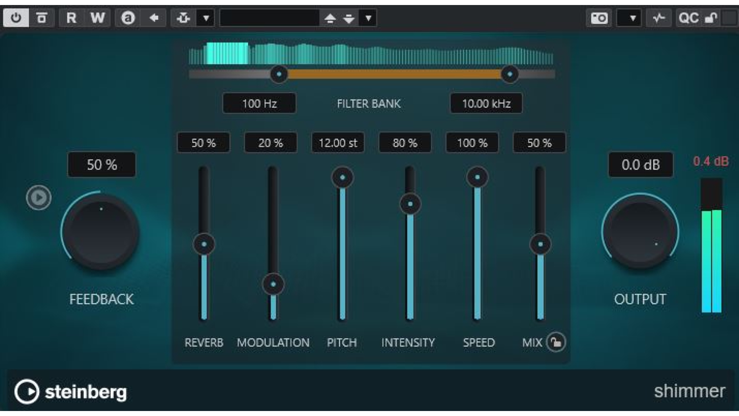Open the dropdown next to the camera icon

pyautogui.click(x=632, y=18)
